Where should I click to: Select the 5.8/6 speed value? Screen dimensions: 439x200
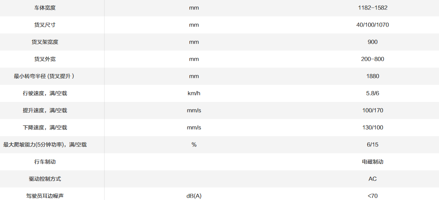(x=372, y=93)
